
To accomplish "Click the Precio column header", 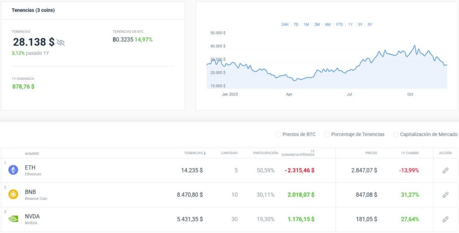I will (371, 153).
